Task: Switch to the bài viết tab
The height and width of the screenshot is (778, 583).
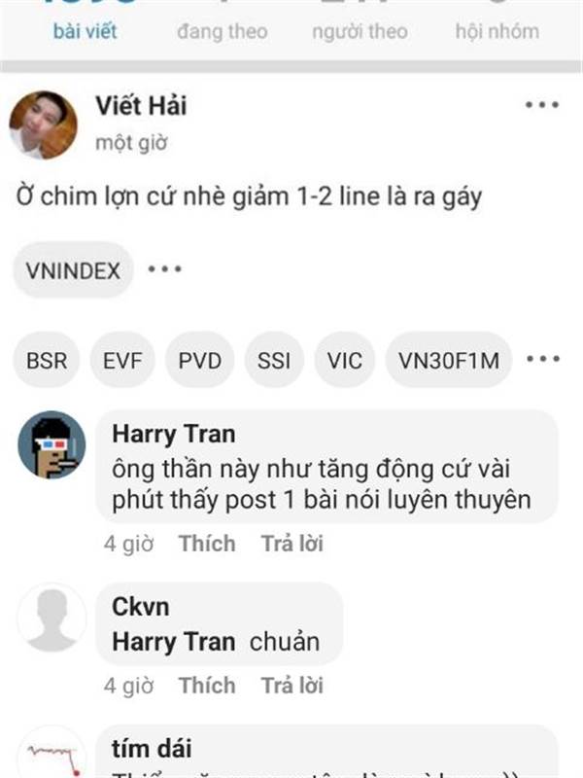Action: click(85, 32)
